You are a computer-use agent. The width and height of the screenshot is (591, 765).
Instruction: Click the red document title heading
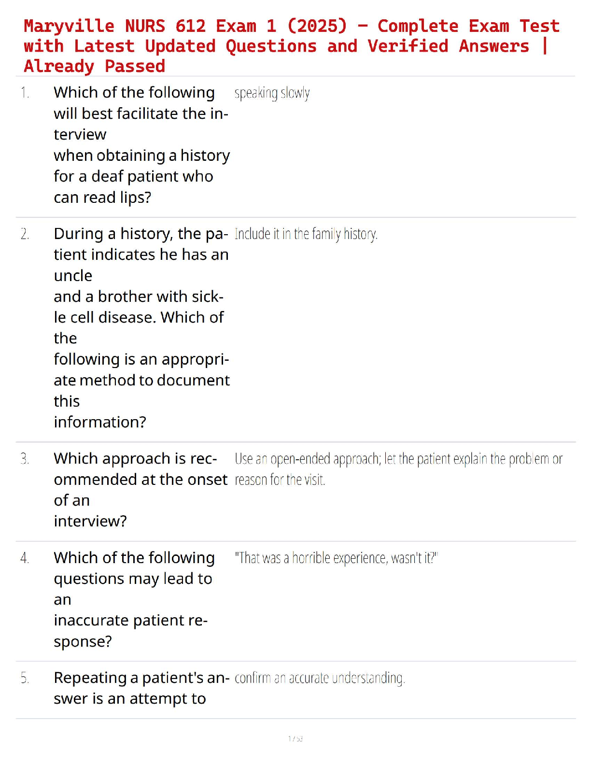pos(292,46)
